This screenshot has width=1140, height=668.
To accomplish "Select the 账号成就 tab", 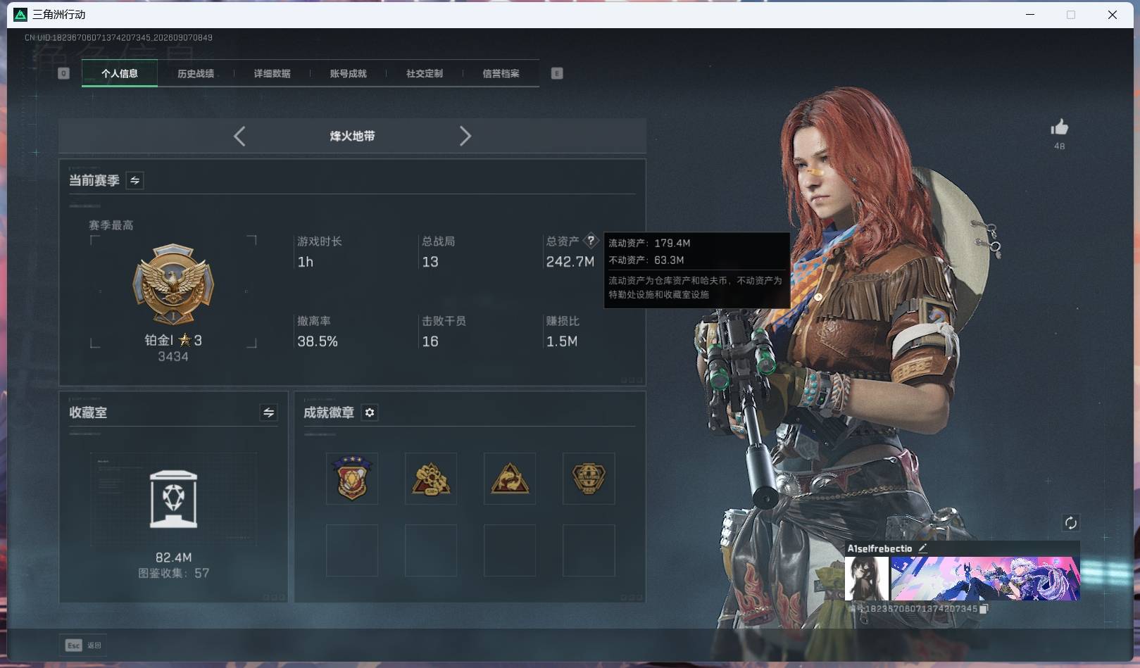I will click(348, 73).
